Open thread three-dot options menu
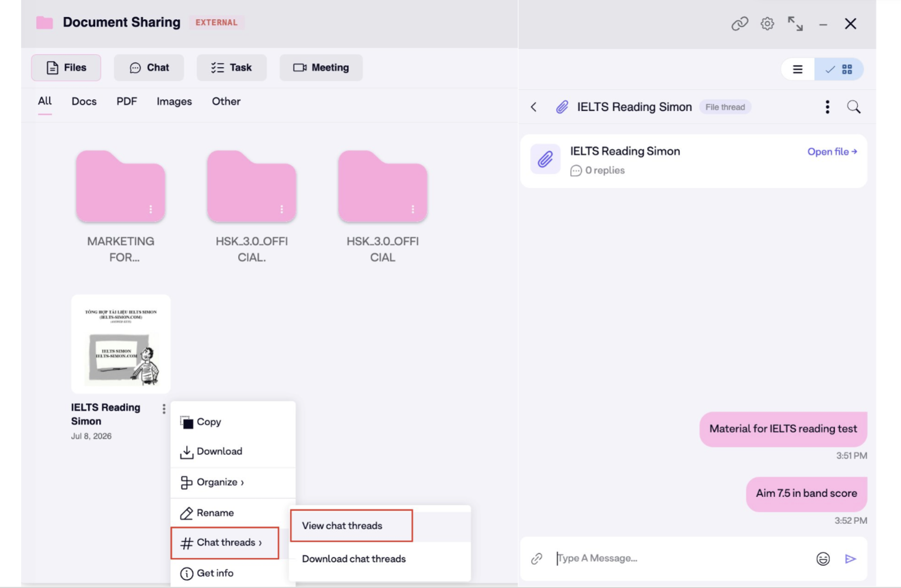Screen dimensions: 901x588 click(x=827, y=107)
